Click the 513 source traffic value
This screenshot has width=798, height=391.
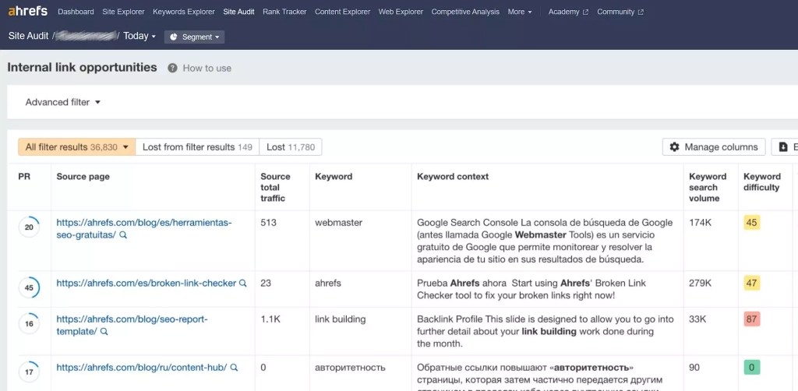tap(268, 223)
